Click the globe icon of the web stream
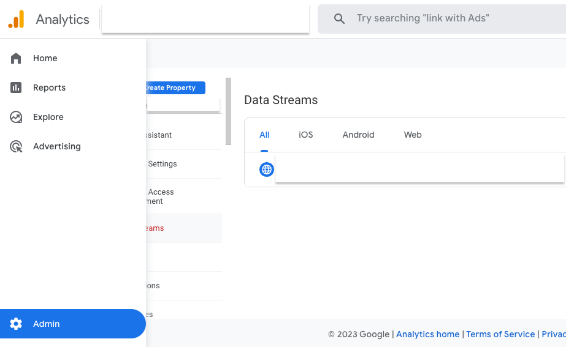This screenshot has height=347, width=566. point(267,170)
